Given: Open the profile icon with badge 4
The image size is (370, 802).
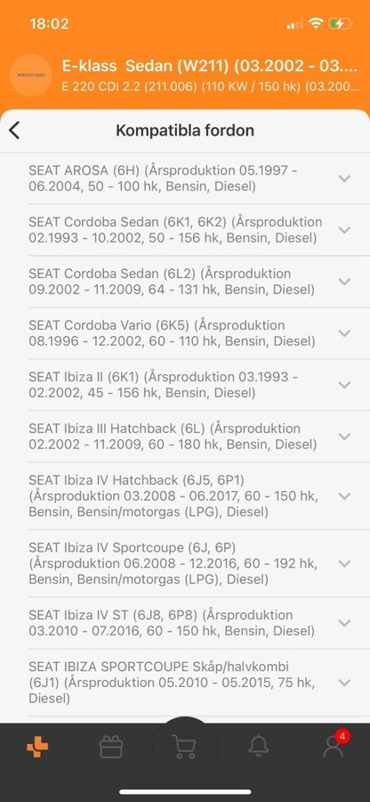Looking at the screenshot, I should click(x=334, y=745).
